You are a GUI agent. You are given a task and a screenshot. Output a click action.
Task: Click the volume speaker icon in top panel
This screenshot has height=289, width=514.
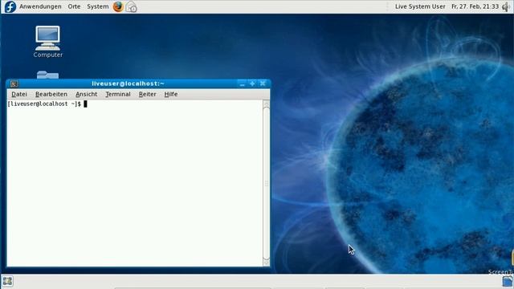(506, 6)
